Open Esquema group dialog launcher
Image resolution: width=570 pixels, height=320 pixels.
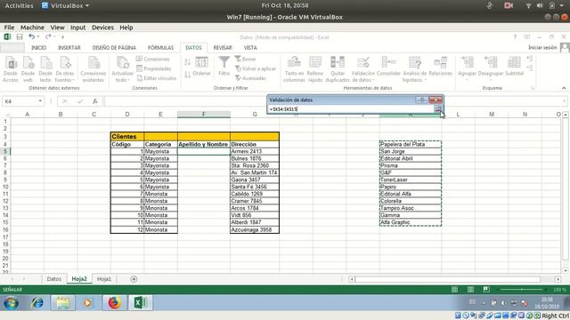[533, 88]
